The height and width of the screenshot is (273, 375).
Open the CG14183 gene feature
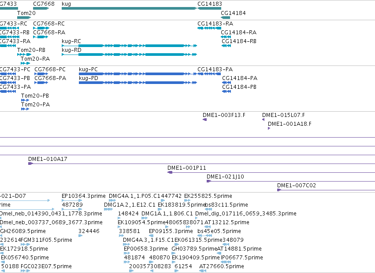coord(209,8)
